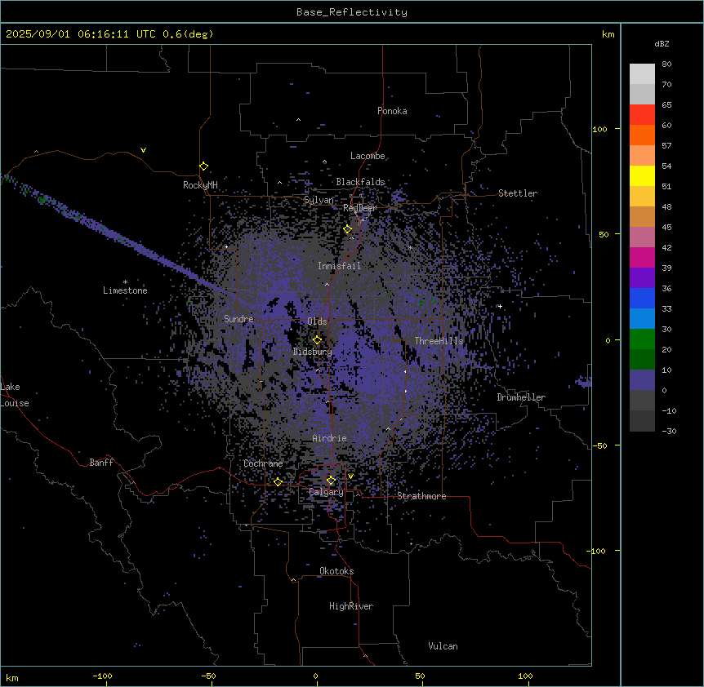Click the ThreeHills label
Image resolution: width=704 pixels, height=687 pixels.
439,341
